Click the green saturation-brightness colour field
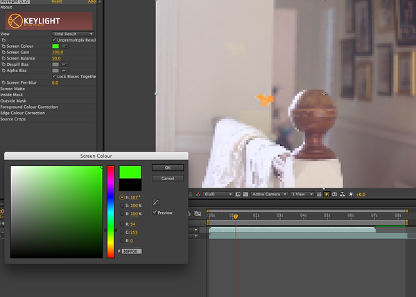Viewport: 416px width, 297px height. [57, 212]
